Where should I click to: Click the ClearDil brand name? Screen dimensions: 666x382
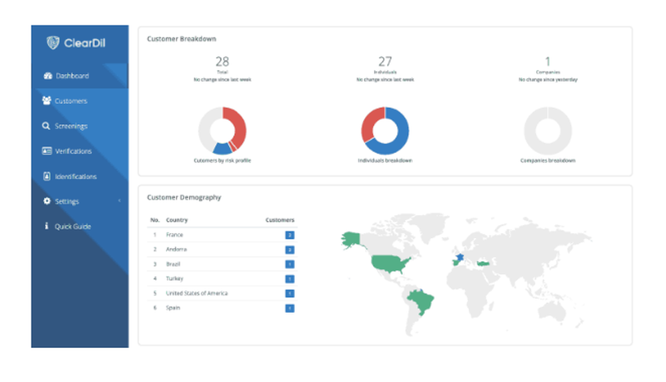[85, 43]
